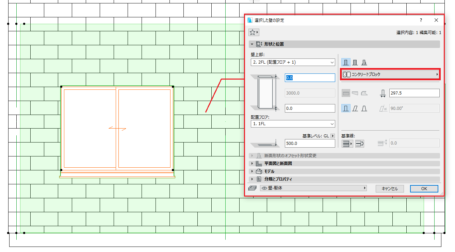The width and height of the screenshot is (455, 252).
Task: Confirm settings with OK button
Action: [x=424, y=189]
